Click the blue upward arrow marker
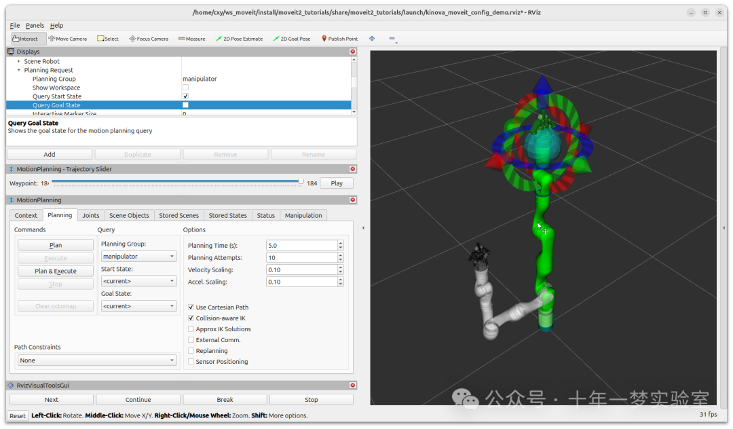 (542, 85)
